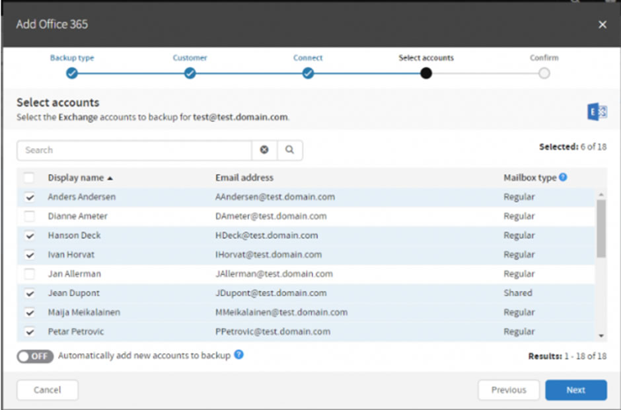
Task: Click the 'Selected: 6 of 18' counter
Action: (573, 147)
